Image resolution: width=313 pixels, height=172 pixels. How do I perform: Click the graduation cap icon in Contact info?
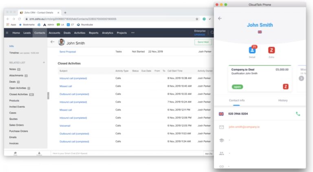pos(221,140)
